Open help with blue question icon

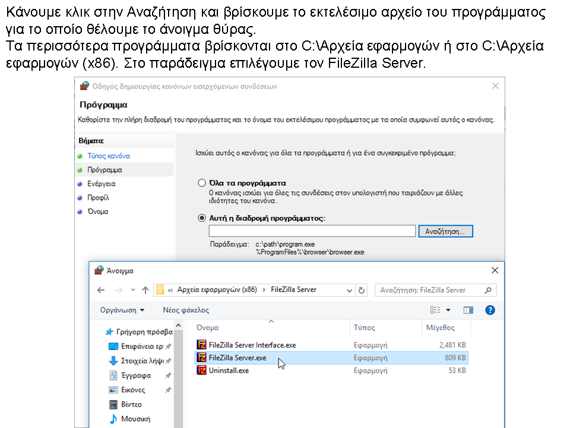tap(490, 310)
